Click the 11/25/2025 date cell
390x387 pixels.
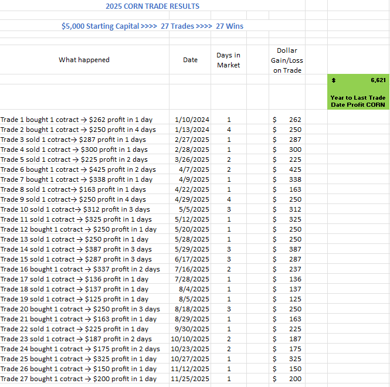point(189,379)
